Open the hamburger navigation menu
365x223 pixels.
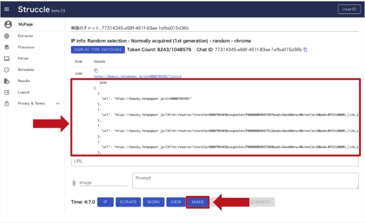pyautogui.click(x=7, y=9)
